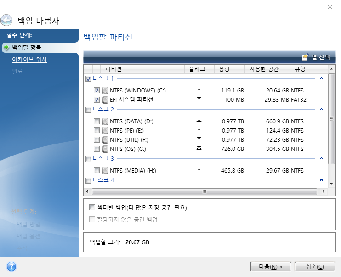The height and width of the screenshot is (277, 341).
Task: Uncheck the 디스크 1 checkbox
Action: 88,79
